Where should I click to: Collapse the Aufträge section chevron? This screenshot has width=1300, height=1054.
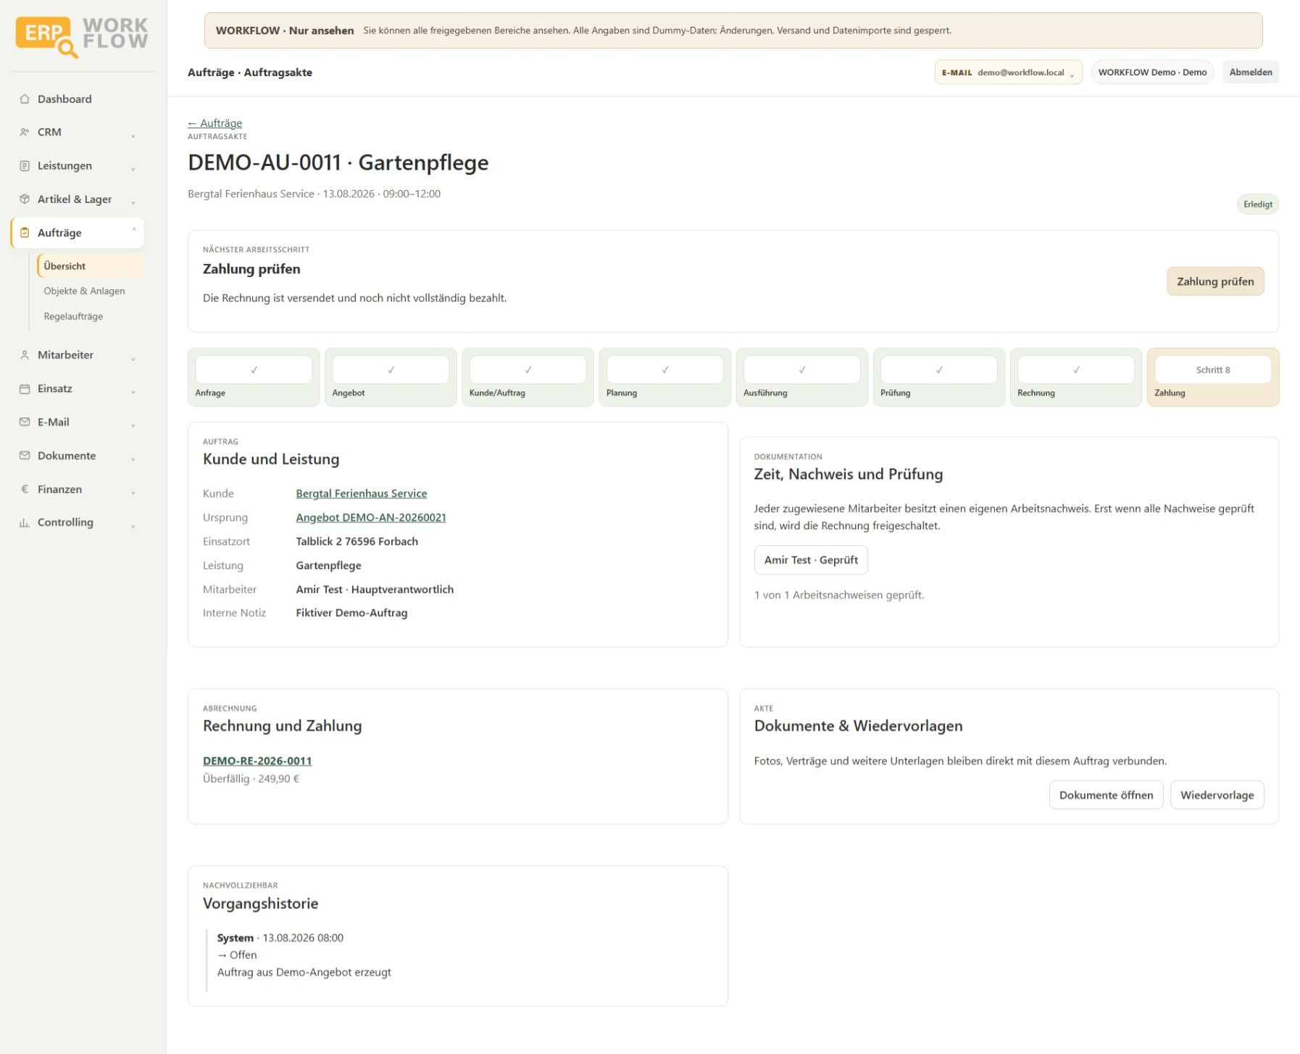pyautogui.click(x=133, y=230)
